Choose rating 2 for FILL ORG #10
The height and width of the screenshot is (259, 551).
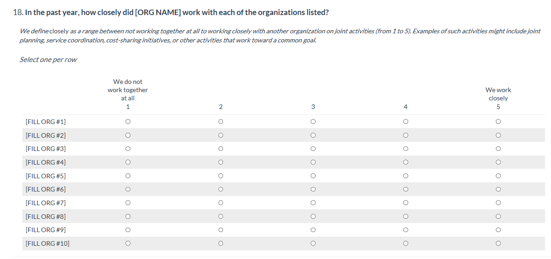[220, 243]
